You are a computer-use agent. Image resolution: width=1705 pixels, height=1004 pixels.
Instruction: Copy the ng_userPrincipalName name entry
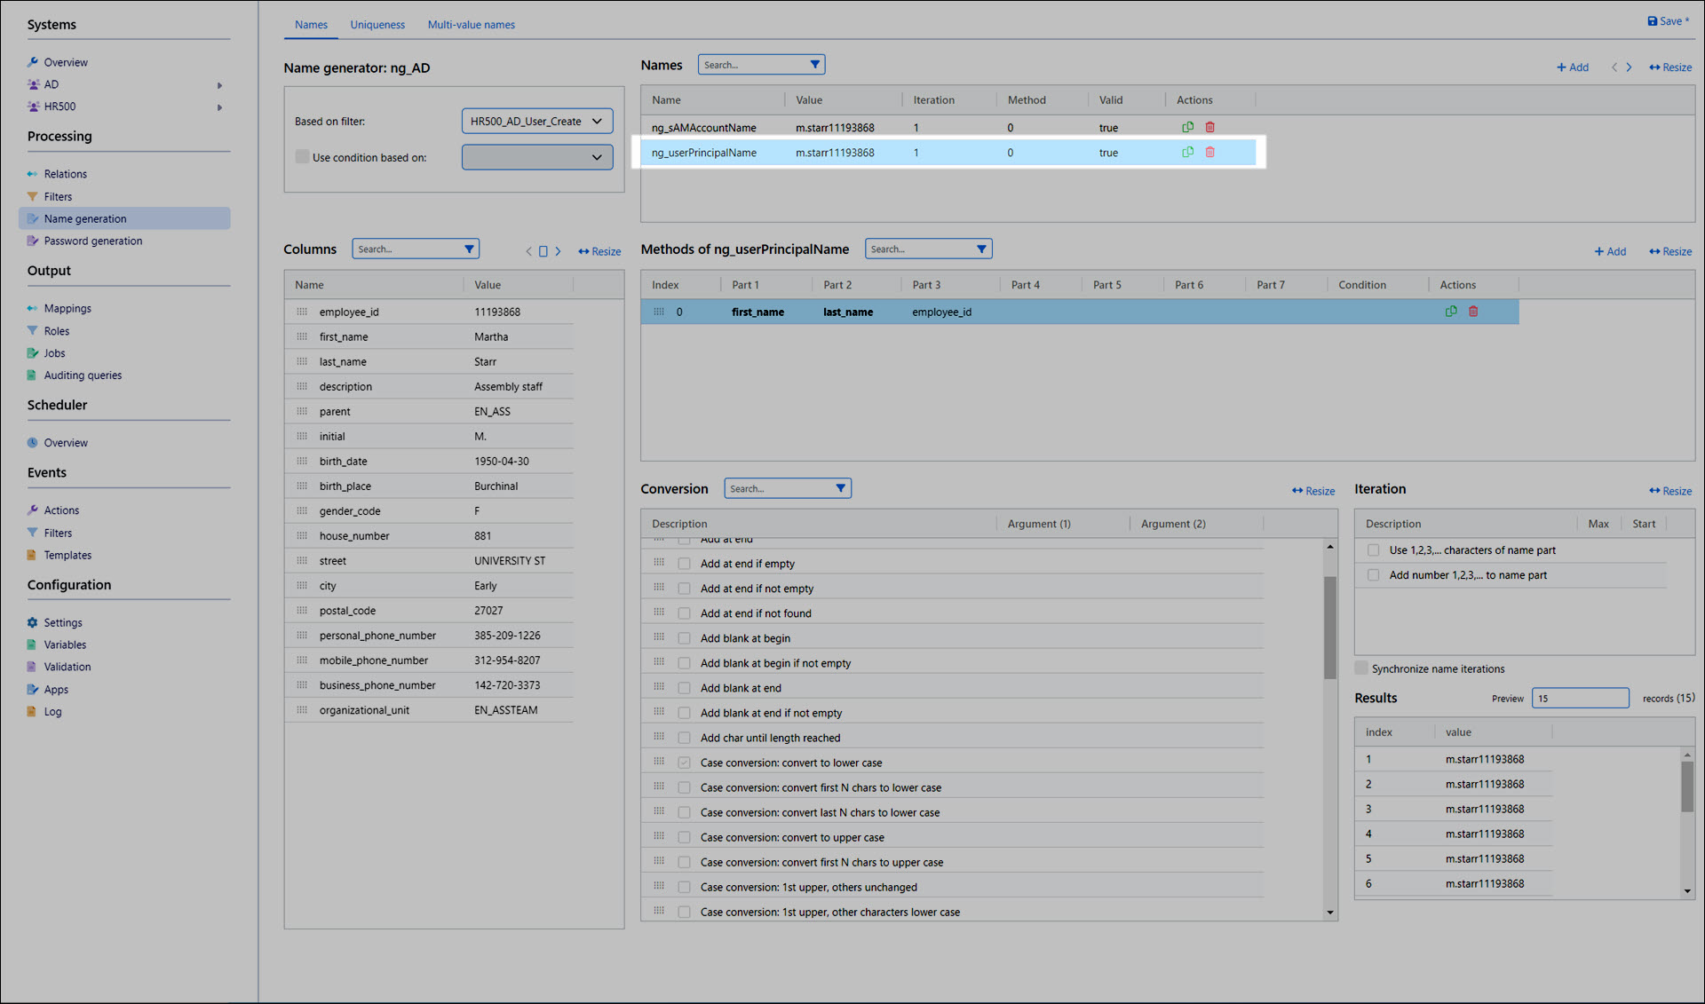[1187, 153]
